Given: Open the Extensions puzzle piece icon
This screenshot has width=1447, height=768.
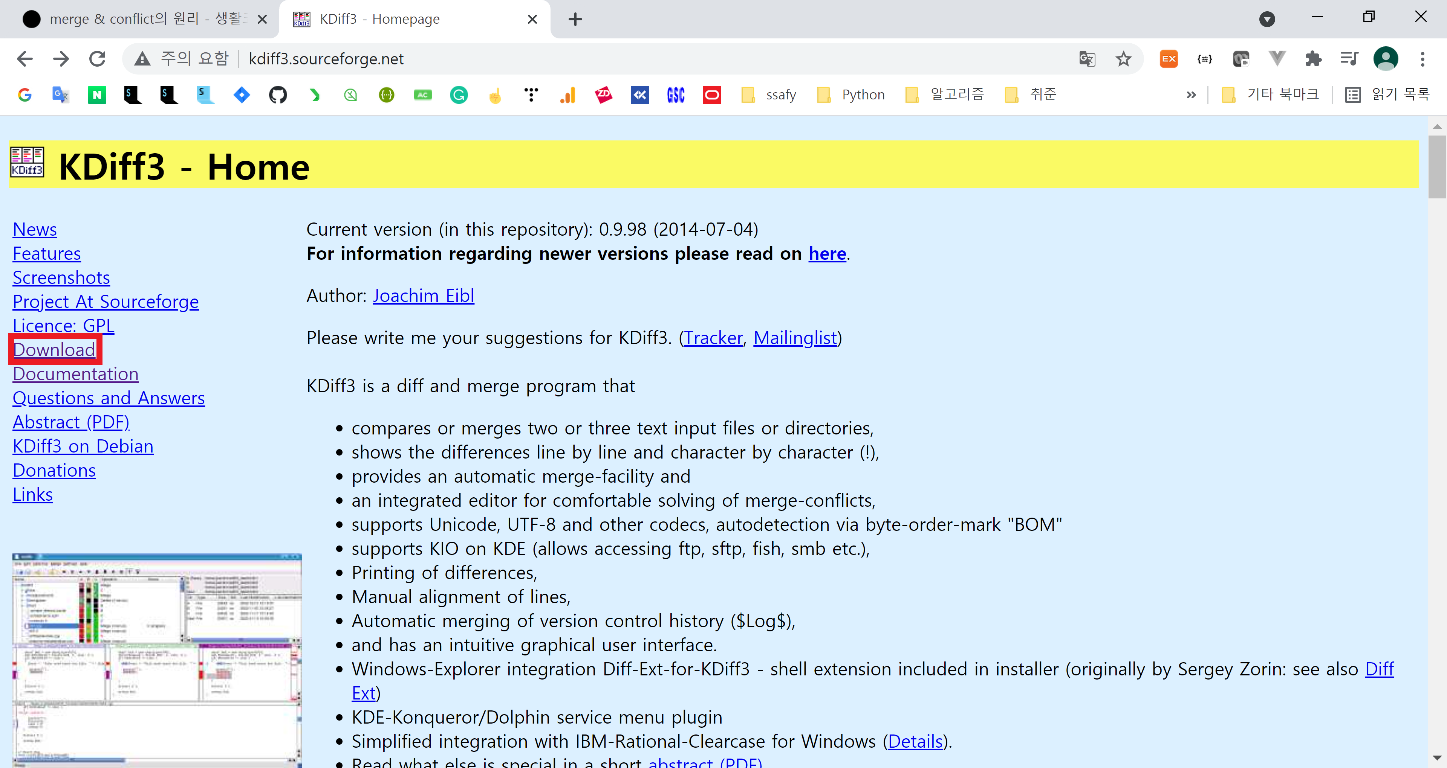Looking at the screenshot, I should [1313, 59].
